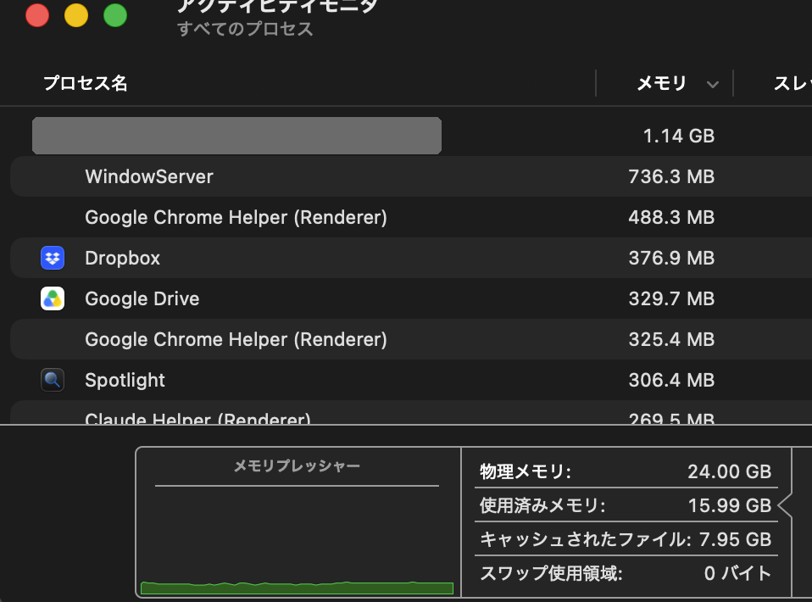
Task: Click the 物理メモリ 24.00 GB entry
Action: click(626, 472)
